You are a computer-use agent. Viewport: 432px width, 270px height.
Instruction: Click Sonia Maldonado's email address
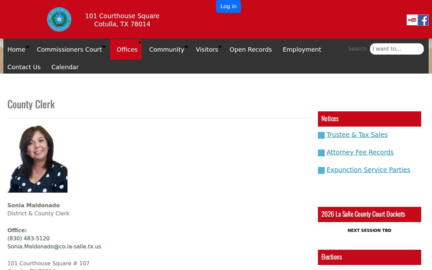point(54,247)
